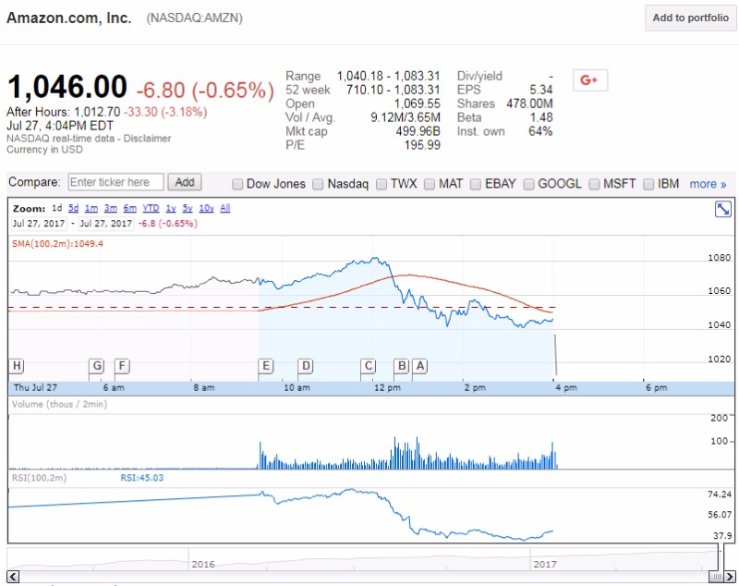This screenshot has height=586, width=739.
Task: Click the Volume (thous / 2min) label
Action: [59, 404]
